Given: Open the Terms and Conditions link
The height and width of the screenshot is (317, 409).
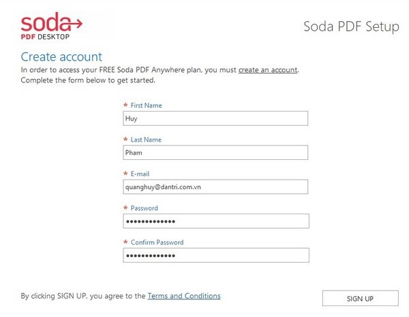Looking at the screenshot, I should click(184, 296).
